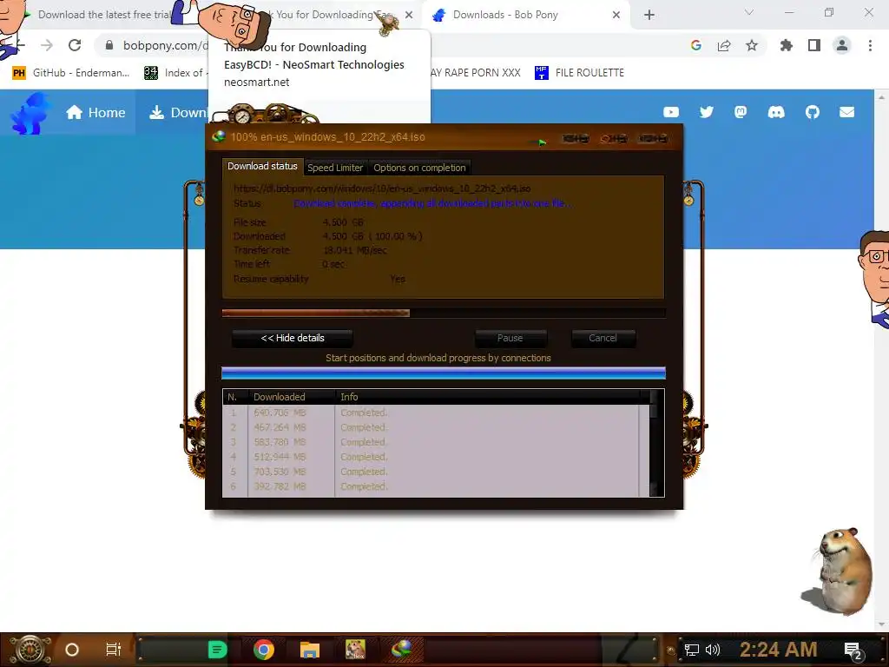Open Chrome from the taskbar
The height and width of the screenshot is (667, 889).
[264, 650]
